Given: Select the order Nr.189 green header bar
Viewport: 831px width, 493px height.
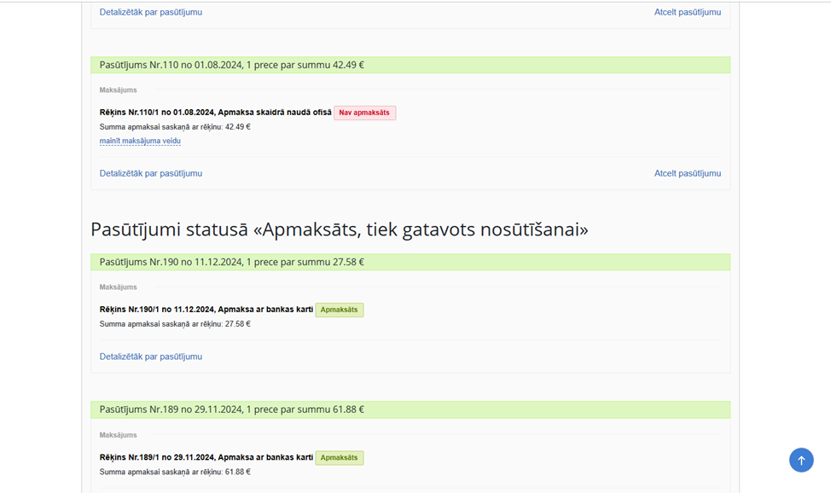Looking at the screenshot, I should tap(410, 409).
